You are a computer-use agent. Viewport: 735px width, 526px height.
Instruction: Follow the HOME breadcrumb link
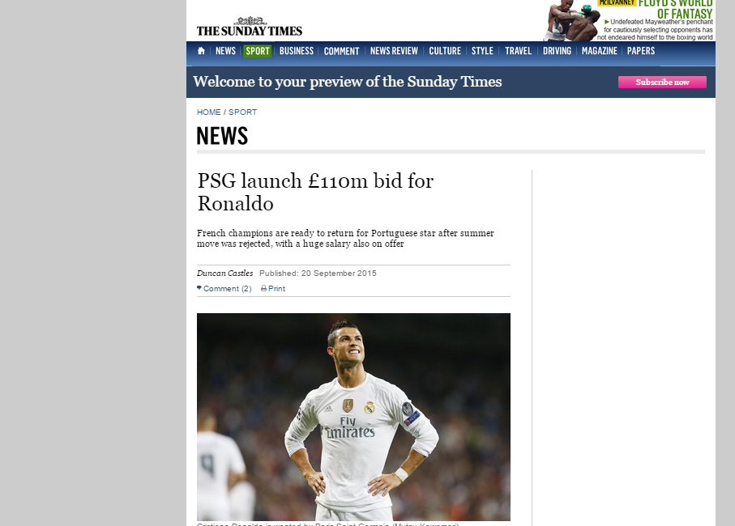208,112
